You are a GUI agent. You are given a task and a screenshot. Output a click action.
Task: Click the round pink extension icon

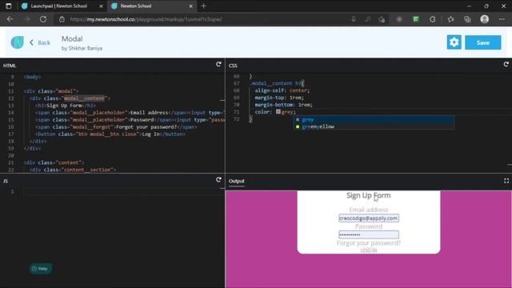click(x=399, y=19)
